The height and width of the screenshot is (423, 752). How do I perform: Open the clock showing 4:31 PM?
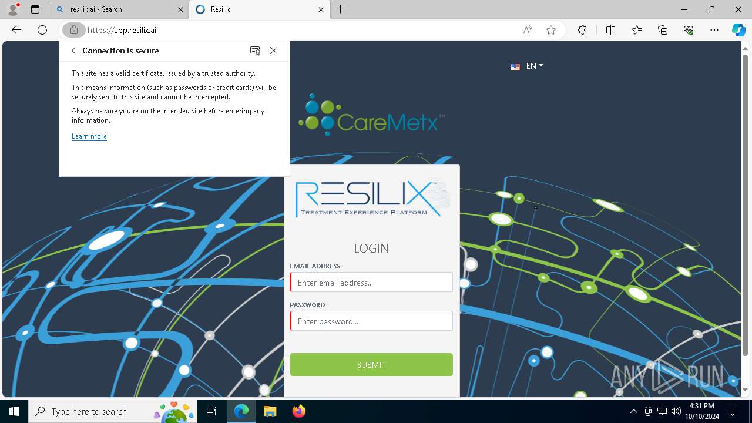702,411
